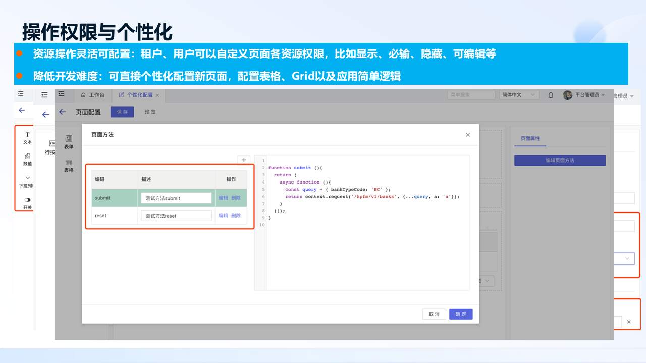Screen dimensions: 646x363
Task: Switch to the 工作台 tab
Action: click(x=93, y=95)
